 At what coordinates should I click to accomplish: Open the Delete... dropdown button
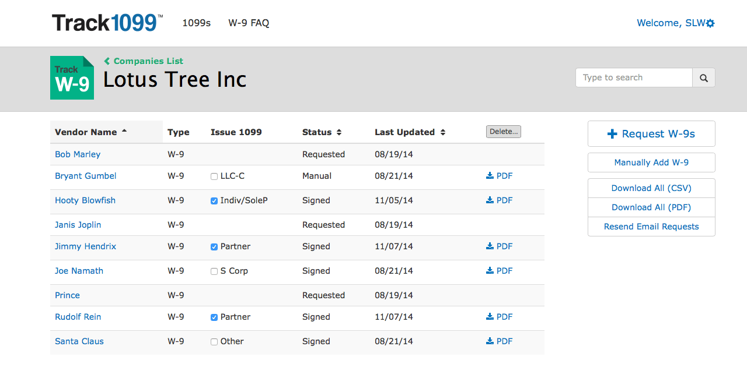[x=504, y=132]
